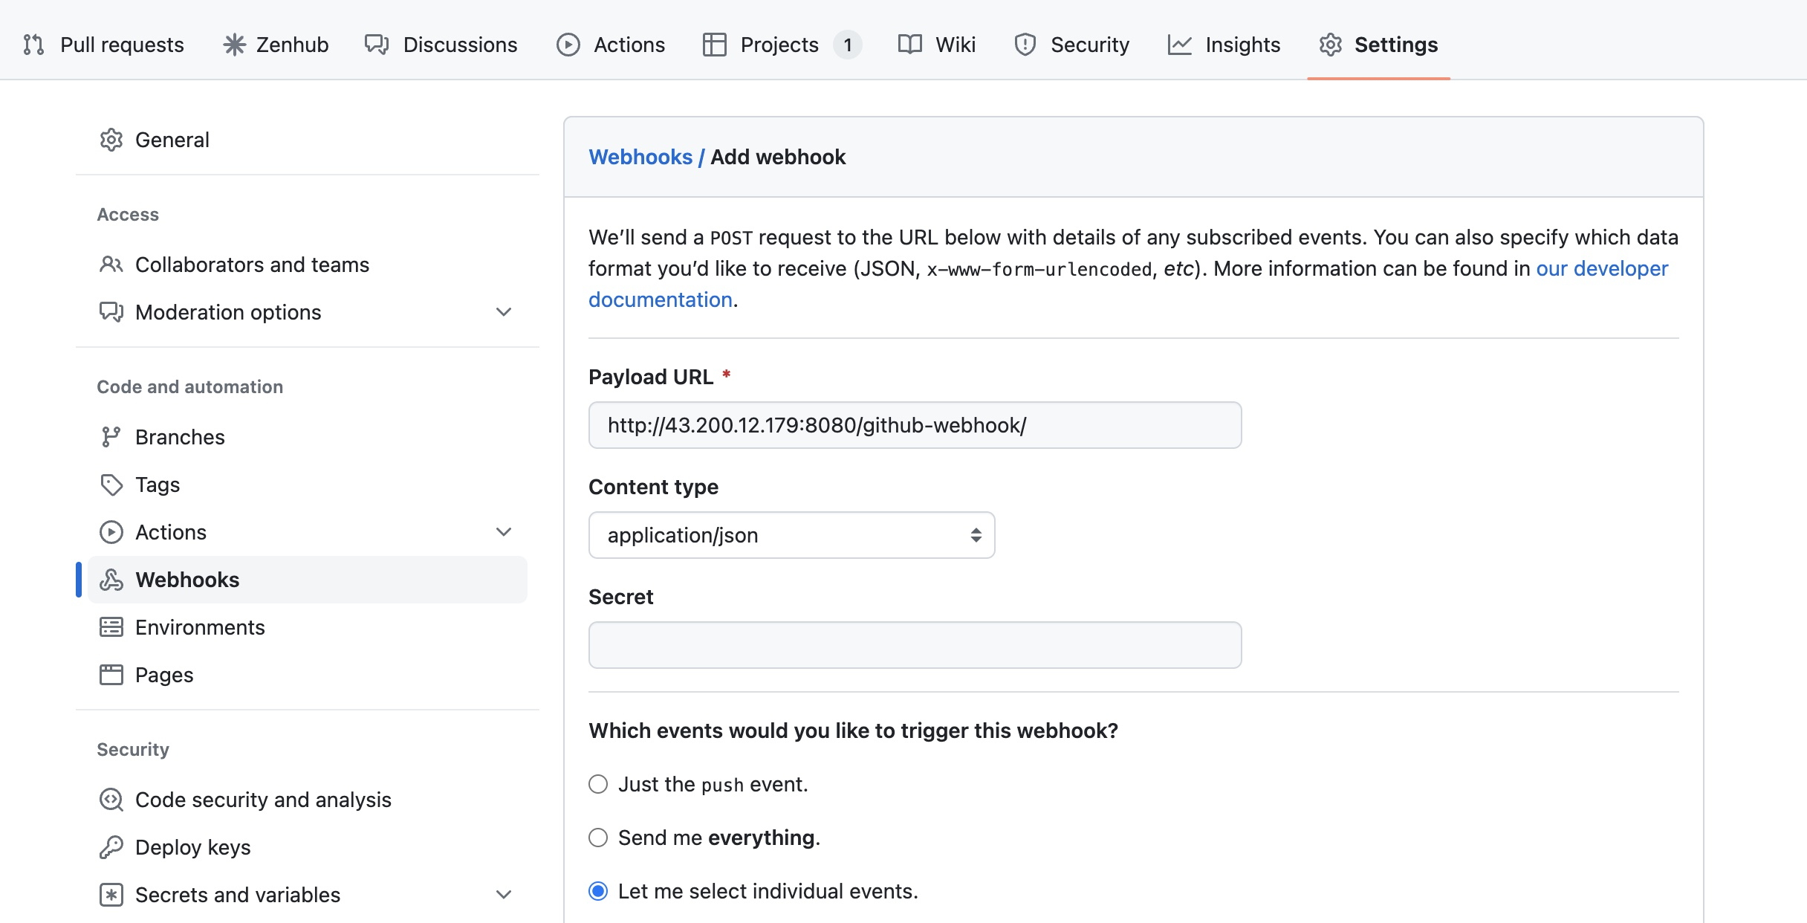Screen dimensions: 1807x923
Task: Click into the Secret input field
Action: [915, 645]
